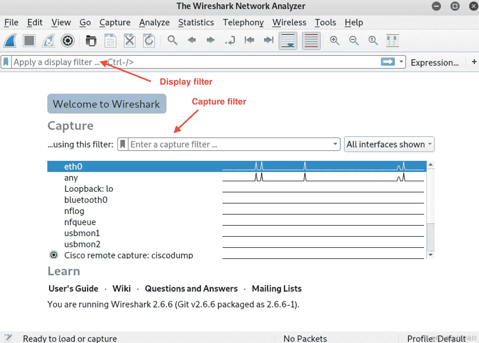
Task: Open the Help menu
Action: point(354,22)
